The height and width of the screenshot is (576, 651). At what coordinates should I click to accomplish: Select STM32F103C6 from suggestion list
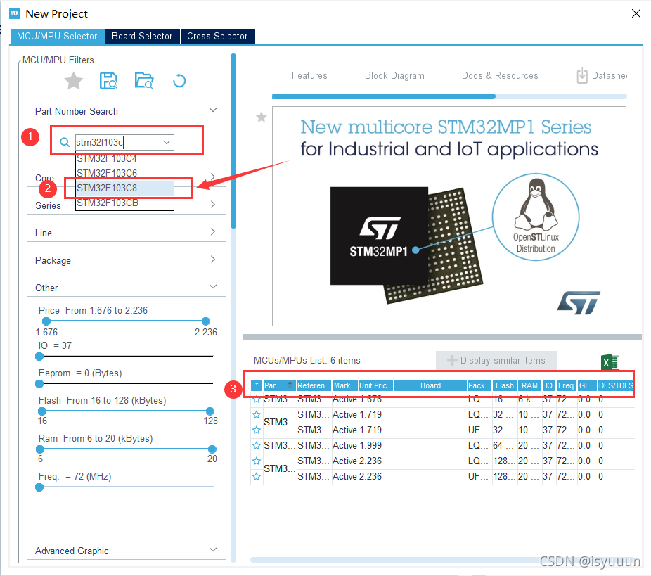[x=124, y=173]
